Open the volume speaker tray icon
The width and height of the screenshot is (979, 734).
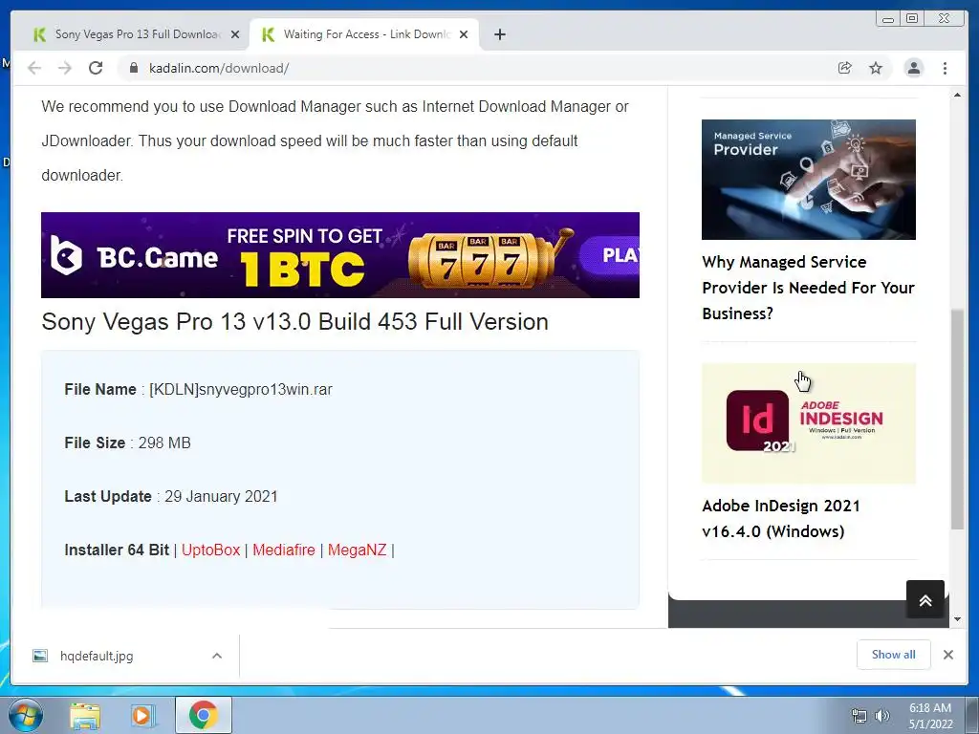(x=881, y=717)
